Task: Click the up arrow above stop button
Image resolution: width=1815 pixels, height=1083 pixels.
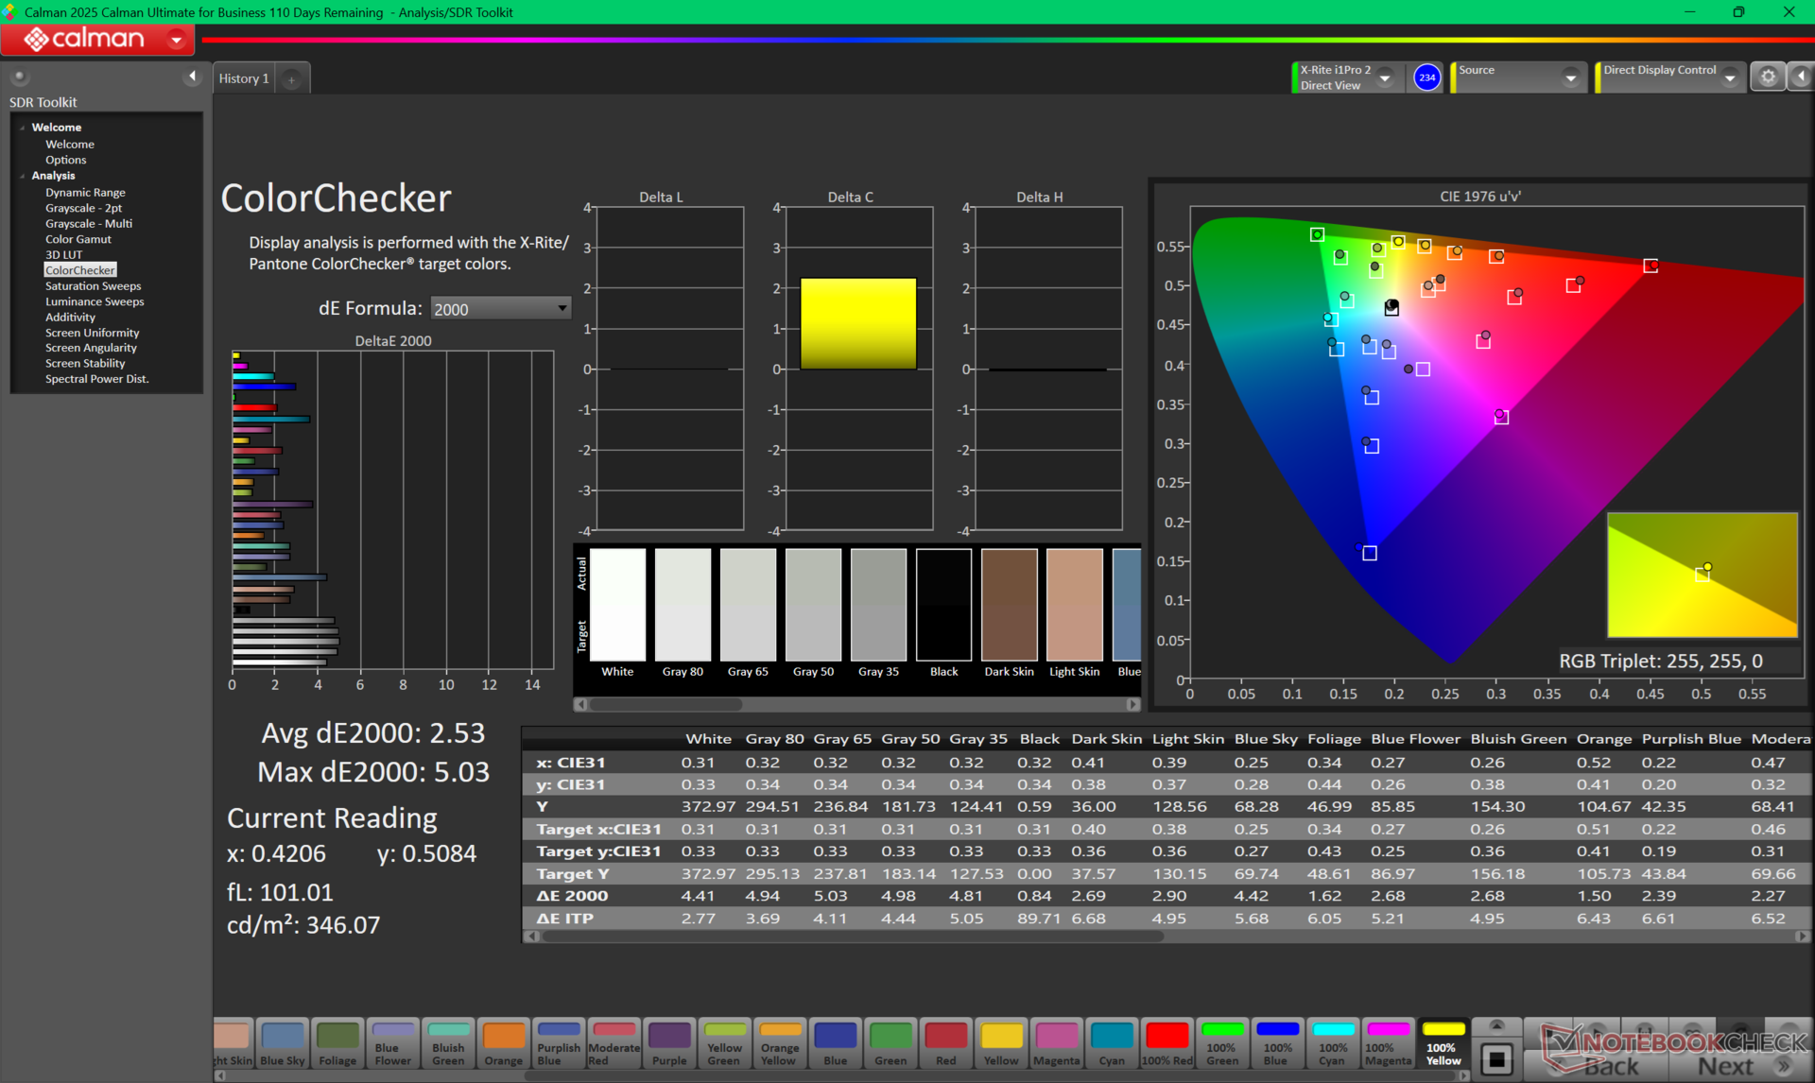Action: [1496, 1026]
